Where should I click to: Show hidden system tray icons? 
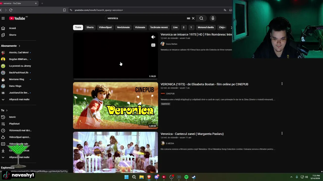291,177
